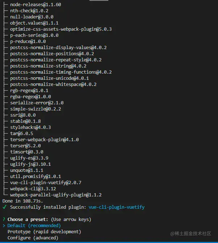
Task: Click the green checkmark before Successfully installed
Action: (x=4, y=207)
